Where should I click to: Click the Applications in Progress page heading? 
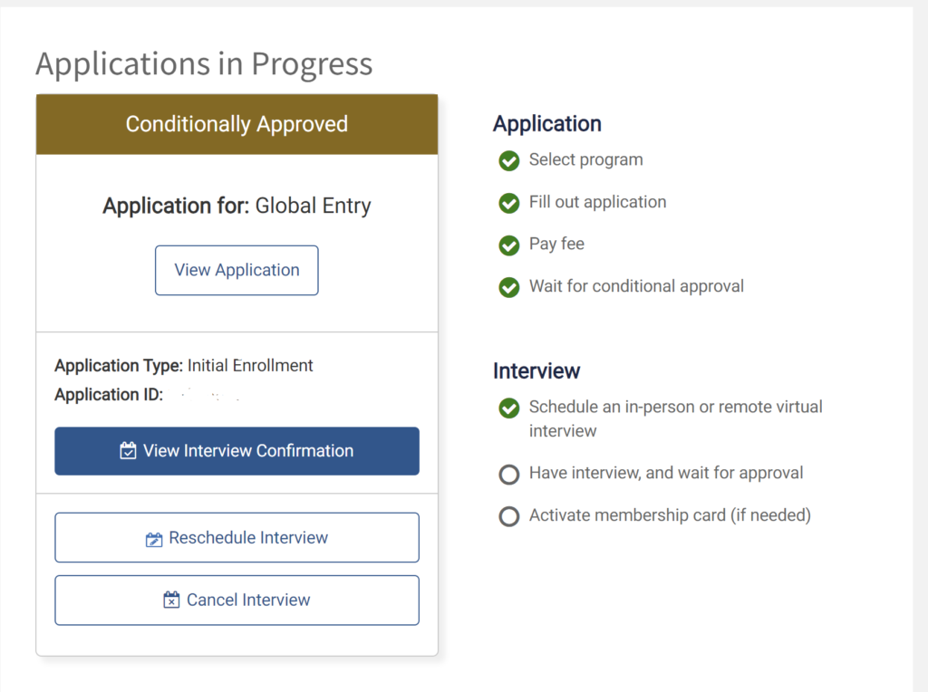click(204, 64)
